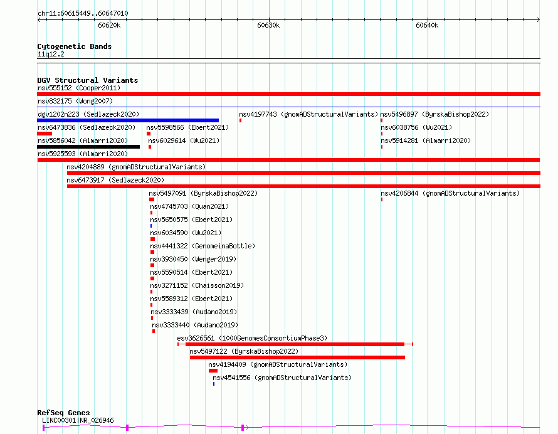Screen dimensions: 558x434
Task: Open nsv4204889 (gnomADStructuralVariants) label
Action: [136, 167]
